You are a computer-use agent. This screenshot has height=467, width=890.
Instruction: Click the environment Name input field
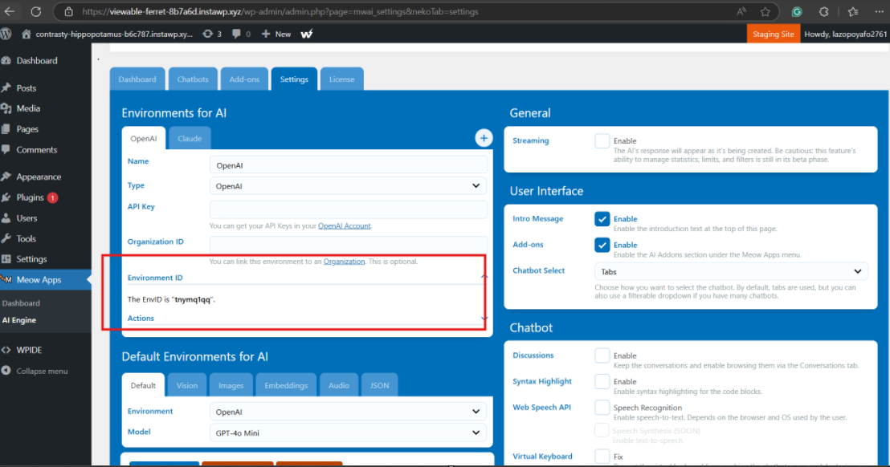click(348, 165)
